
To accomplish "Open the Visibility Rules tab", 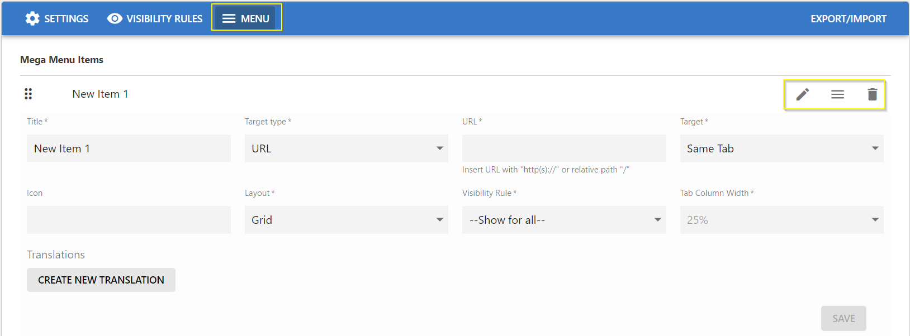I will coord(155,18).
